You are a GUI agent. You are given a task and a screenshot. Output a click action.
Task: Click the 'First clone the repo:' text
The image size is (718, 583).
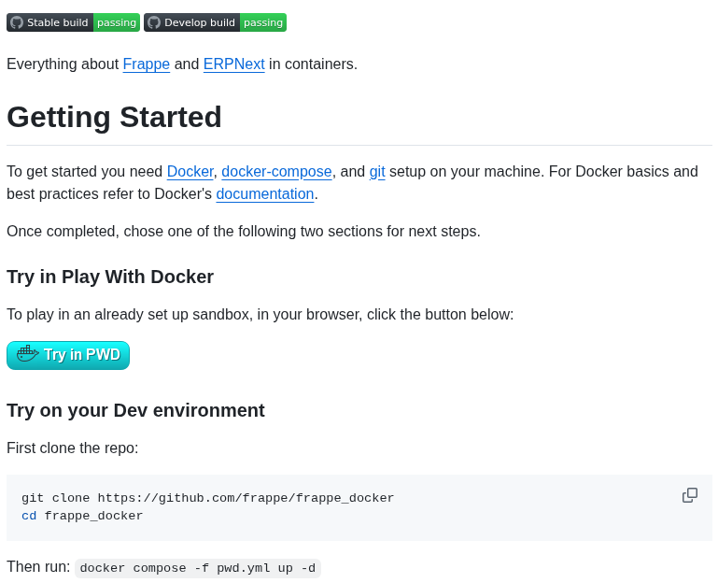coord(72,448)
